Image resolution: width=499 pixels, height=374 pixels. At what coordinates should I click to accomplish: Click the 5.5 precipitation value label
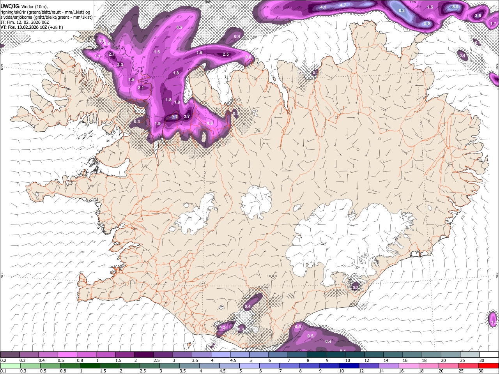[x=427, y=24]
